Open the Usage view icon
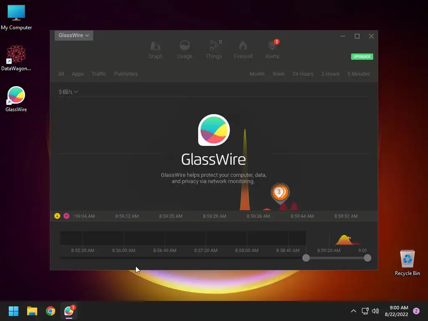This screenshot has height=321, width=428. 184,45
